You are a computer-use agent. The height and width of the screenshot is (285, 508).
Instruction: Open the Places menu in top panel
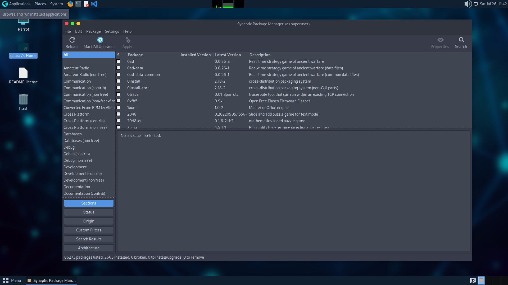tap(40, 4)
